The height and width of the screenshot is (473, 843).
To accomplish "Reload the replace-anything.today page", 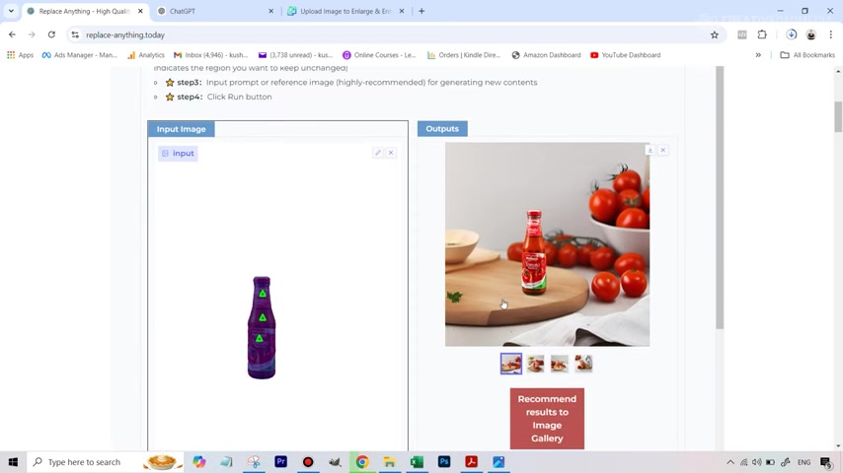I will 51,34.
